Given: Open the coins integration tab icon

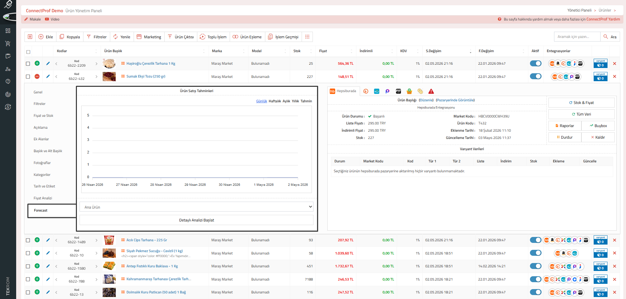Looking at the screenshot, I should (420, 91).
